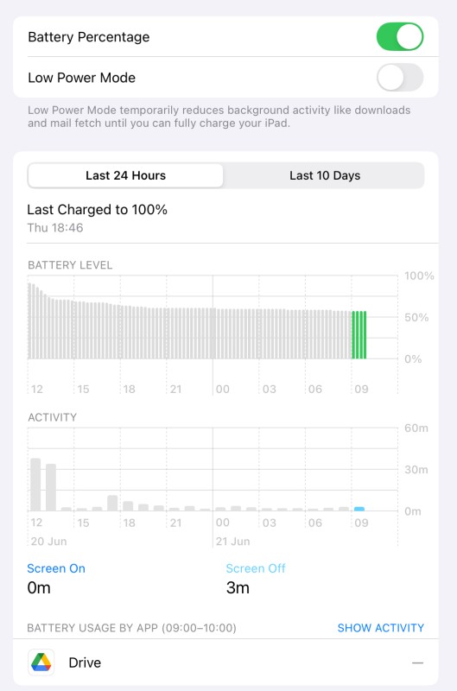Select the second tall activity bar at 13:00
Viewport: 457px width, 691px height.
(51, 487)
